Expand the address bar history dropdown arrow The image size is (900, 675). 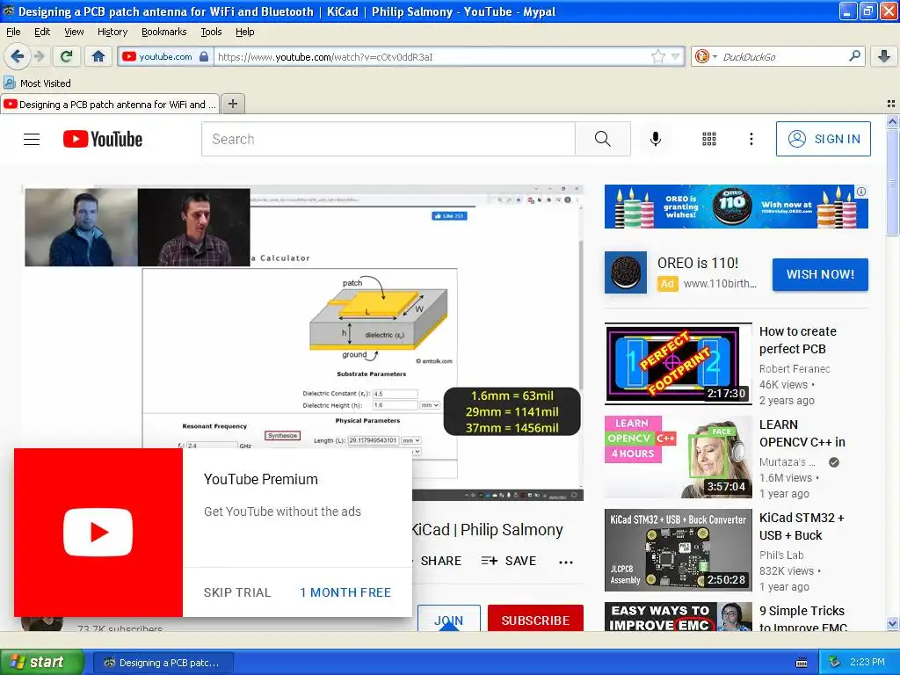pyautogui.click(x=676, y=56)
